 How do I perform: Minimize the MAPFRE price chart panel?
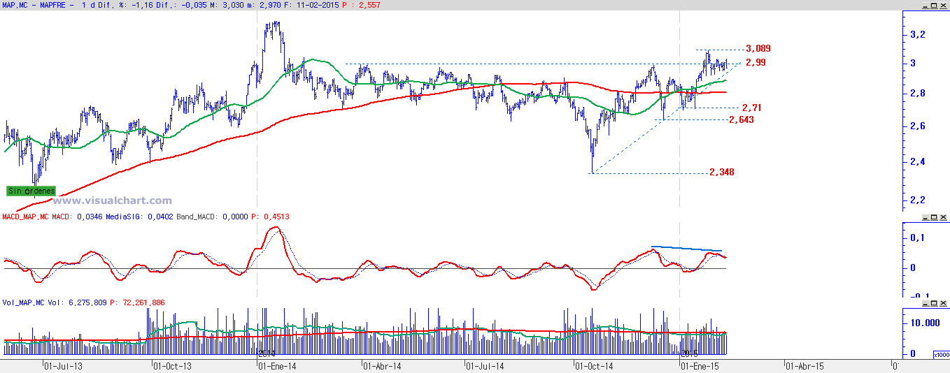pos(926,6)
